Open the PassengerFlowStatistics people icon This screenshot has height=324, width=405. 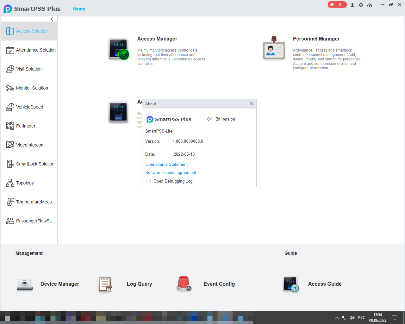(10, 221)
